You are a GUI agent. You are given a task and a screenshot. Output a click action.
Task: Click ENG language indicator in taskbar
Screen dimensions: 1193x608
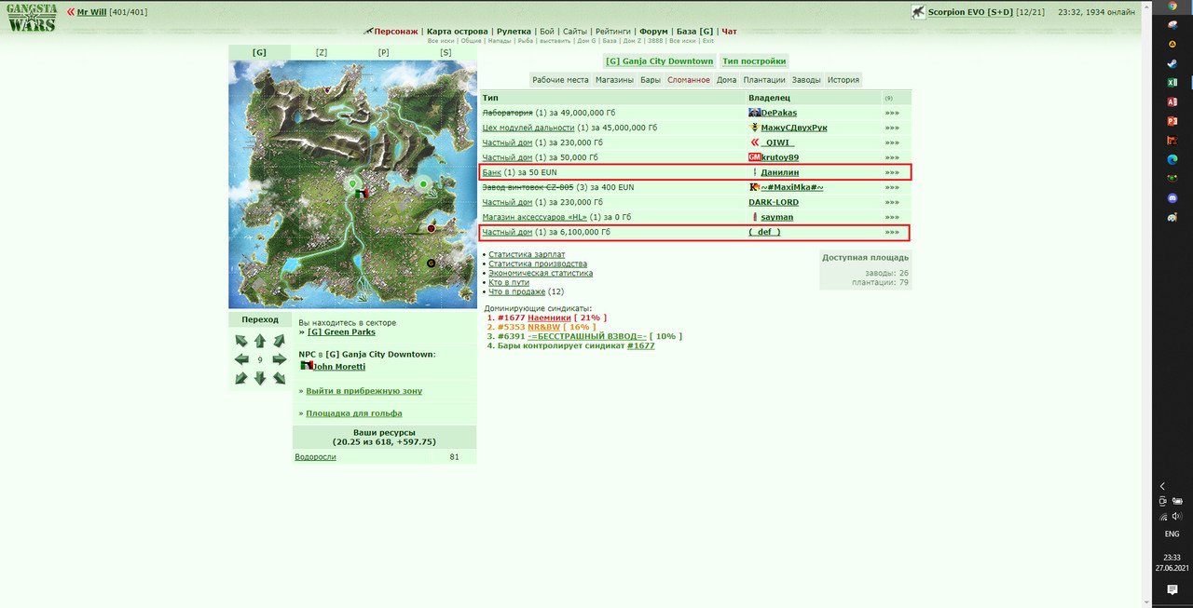(1172, 534)
